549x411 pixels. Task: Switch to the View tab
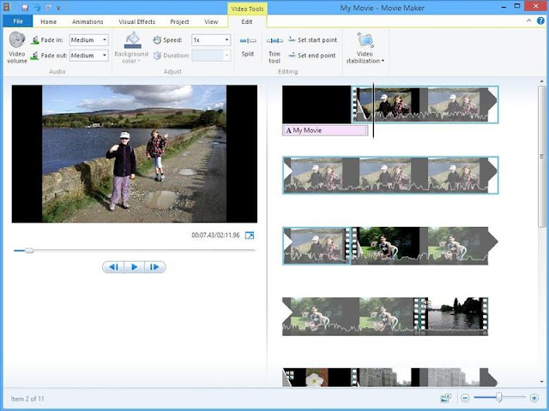tap(211, 21)
